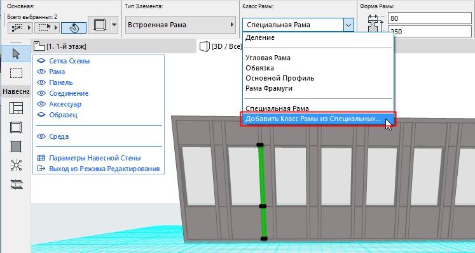Click the floor plan tab icon
The image size is (475, 253).
pyautogui.click(x=39, y=46)
